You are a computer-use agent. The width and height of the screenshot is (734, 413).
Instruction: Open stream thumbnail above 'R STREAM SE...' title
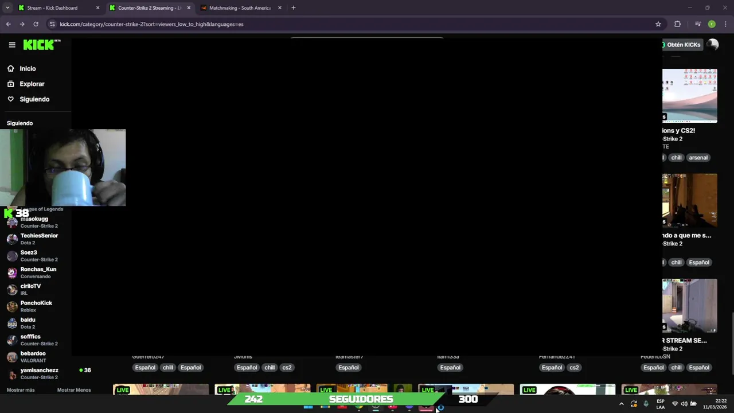tap(689, 306)
